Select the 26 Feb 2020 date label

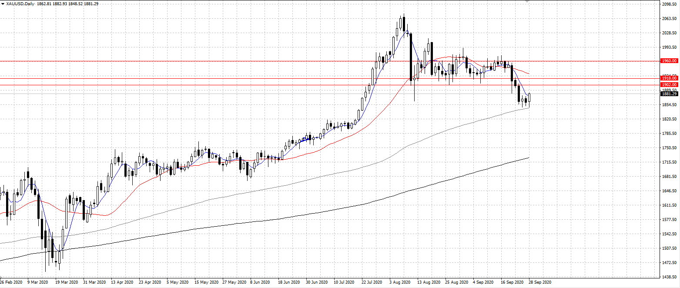11,282
